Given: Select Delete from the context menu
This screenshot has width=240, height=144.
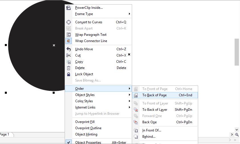Looking at the screenshot, I should 98,68.
